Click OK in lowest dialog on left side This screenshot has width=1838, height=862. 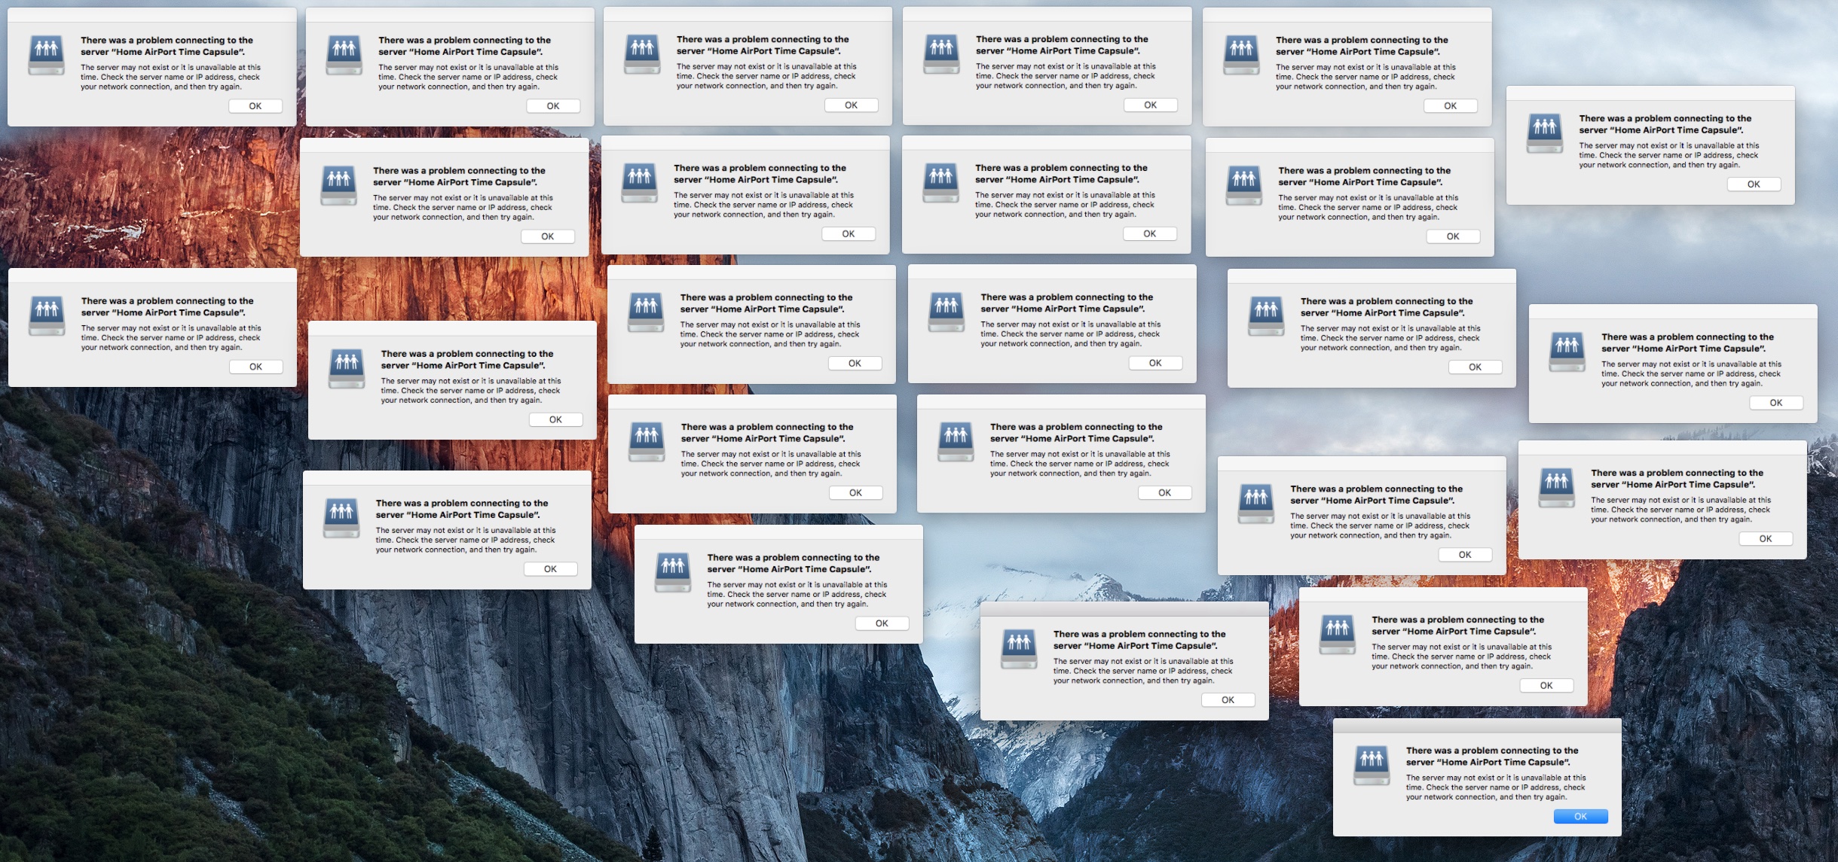(550, 569)
